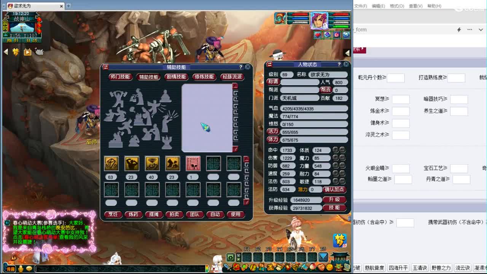Collapse the right side panel arrow

tap(347, 53)
